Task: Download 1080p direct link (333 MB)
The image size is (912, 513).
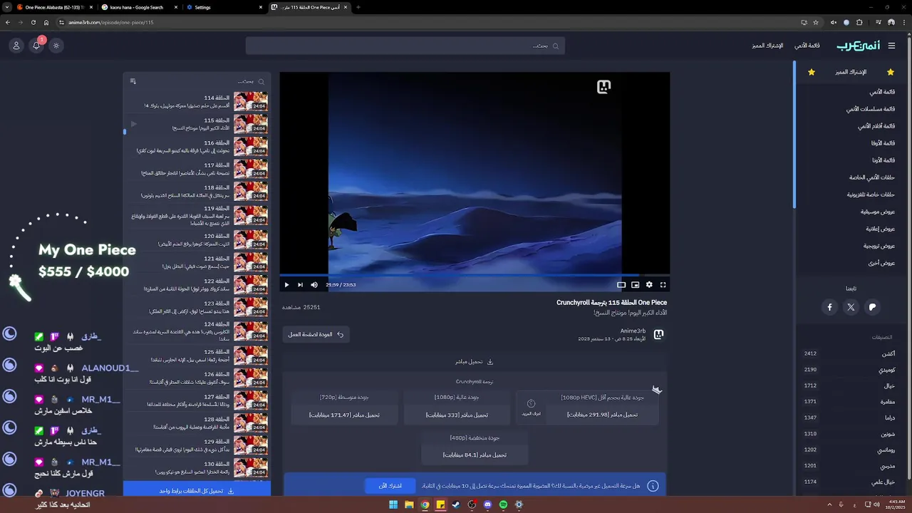Action: coord(457,415)
